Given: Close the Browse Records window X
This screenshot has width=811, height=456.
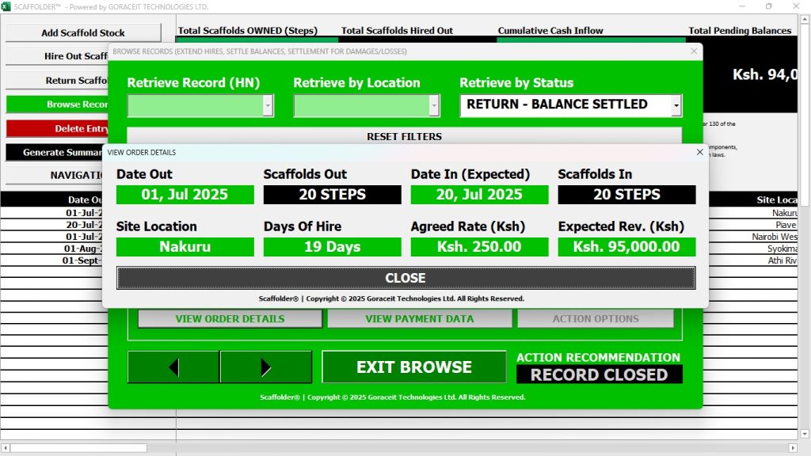Looking at the screenshot, I should pos(695,51).
